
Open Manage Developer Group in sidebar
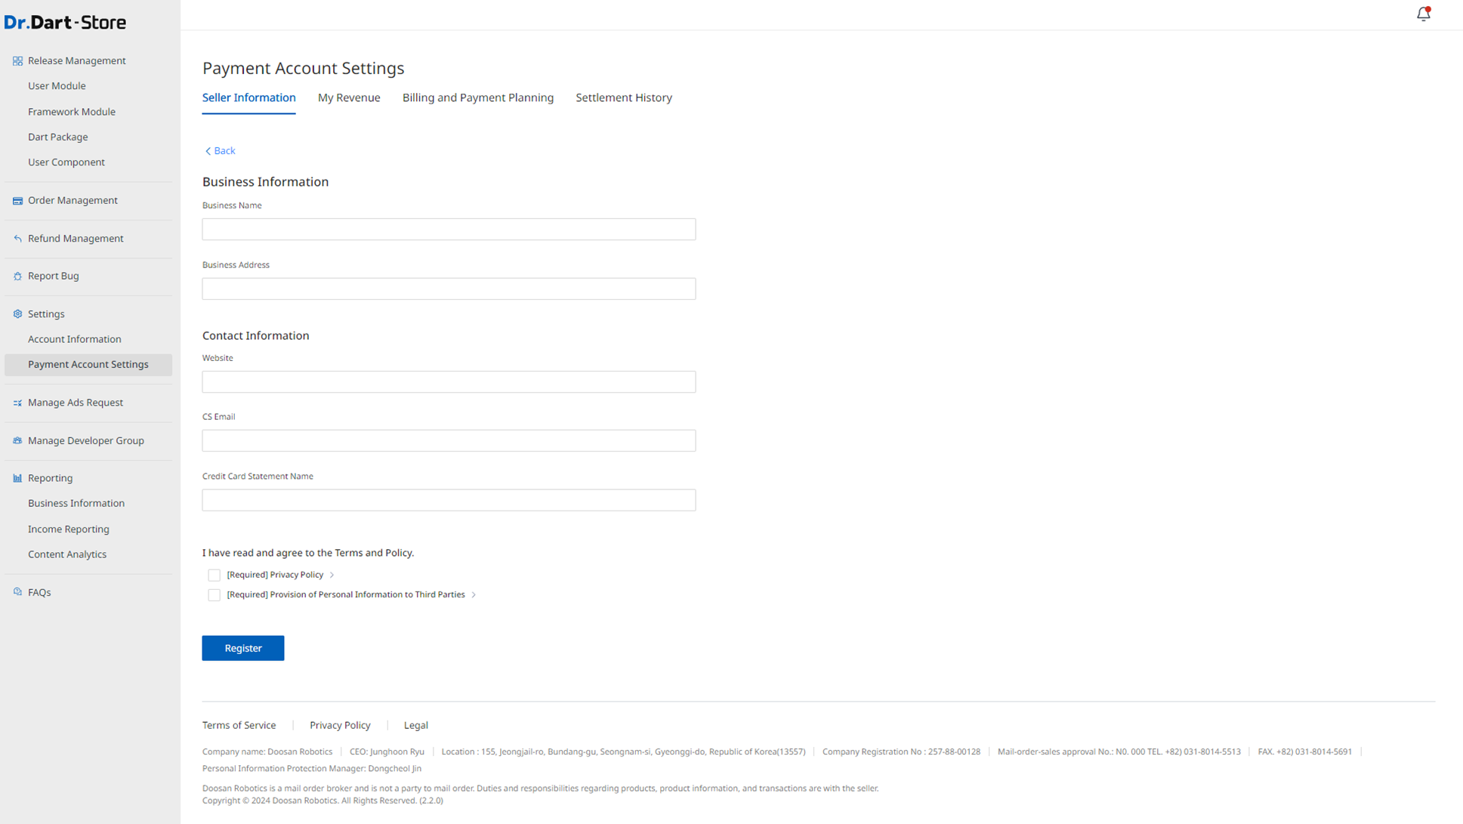pos(85,440)
